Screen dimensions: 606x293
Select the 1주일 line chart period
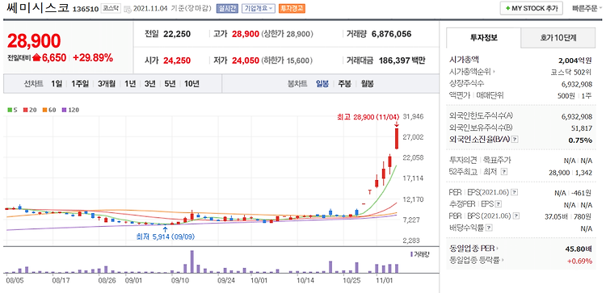pyautogui.click(x=80, y=84)
